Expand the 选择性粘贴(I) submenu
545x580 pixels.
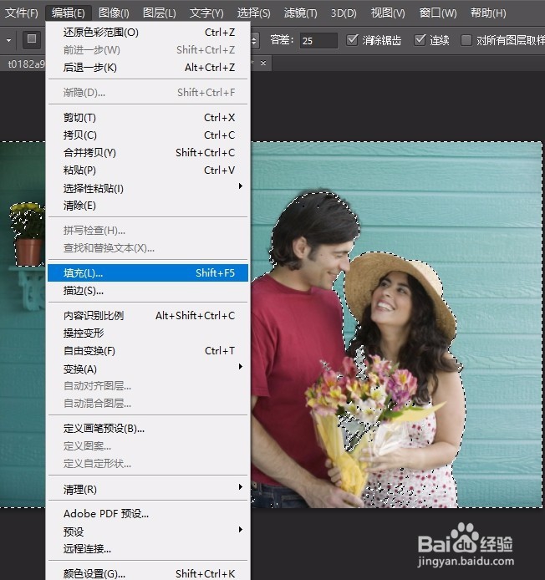(148, 188)
